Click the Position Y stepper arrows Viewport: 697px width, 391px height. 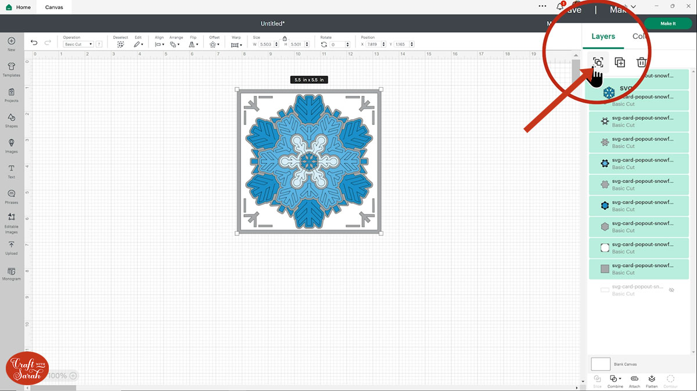[413, 44]
